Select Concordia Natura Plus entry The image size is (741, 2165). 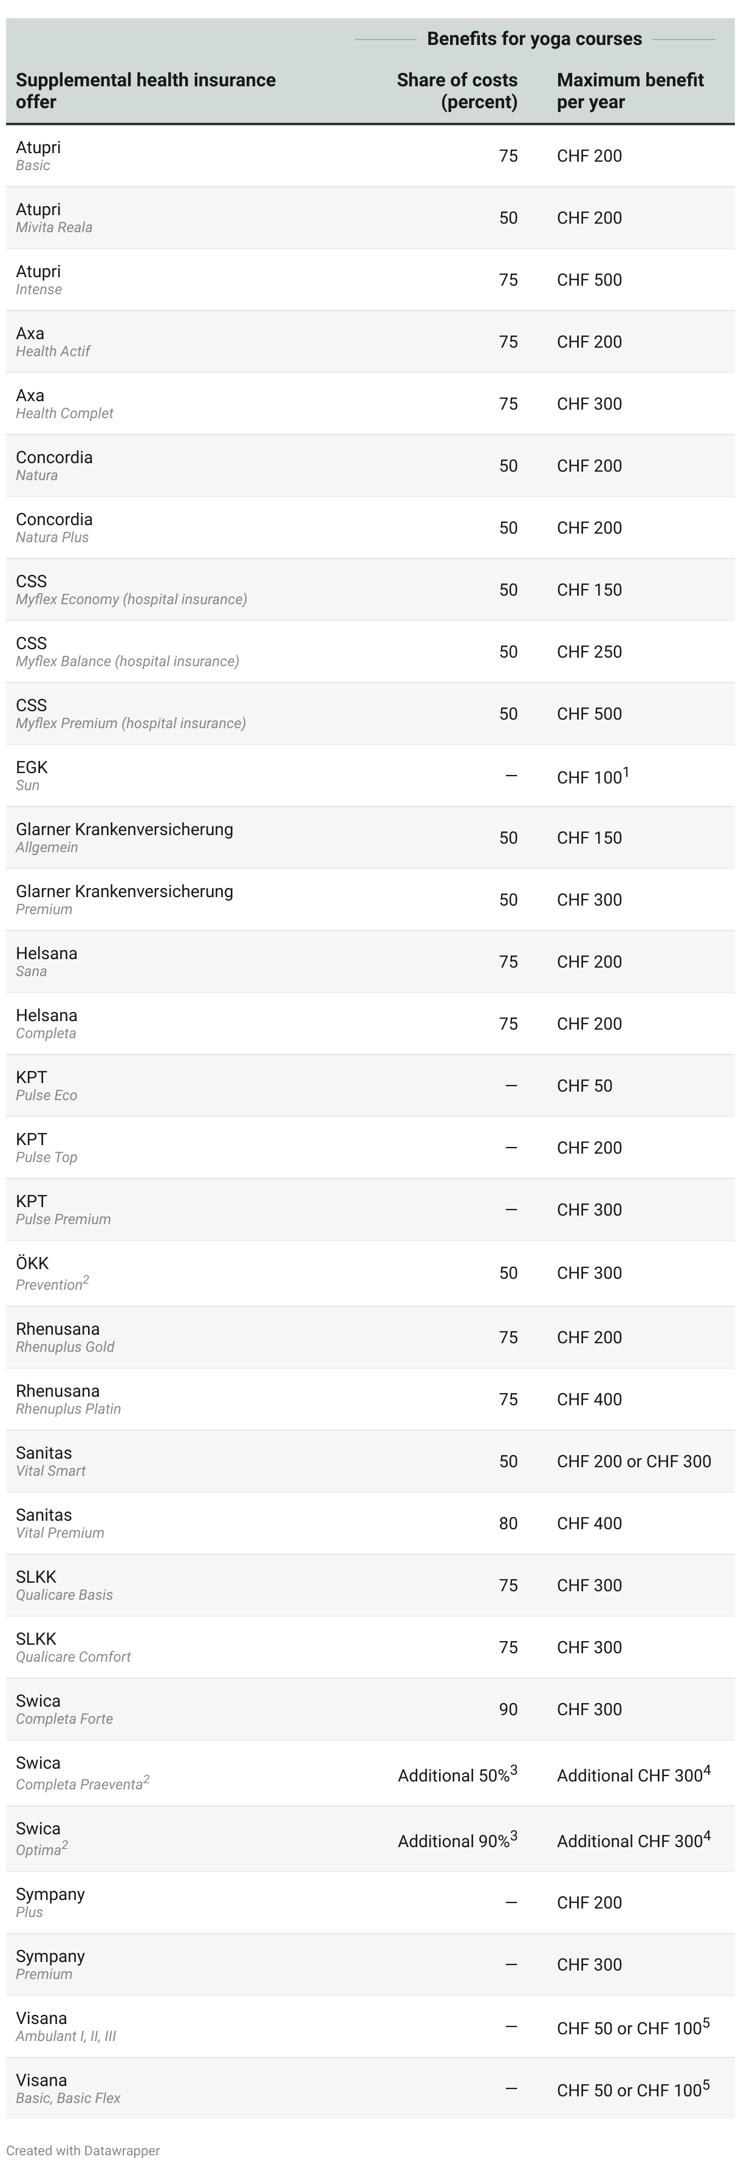(x=54, y=528)
